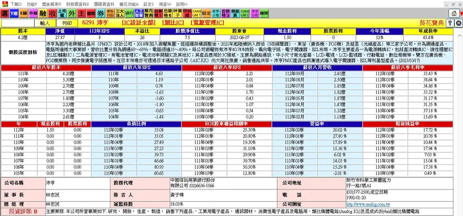Follow the 類比IC category link

(173, 23)
